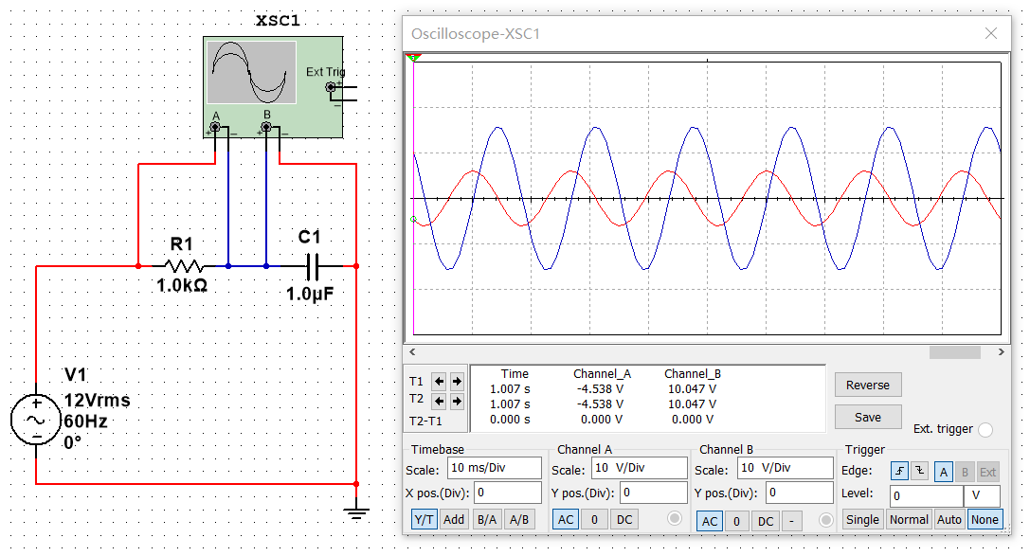Select the 1.0µF capacitor value label

pyautogui.click(x=310, y=294)
